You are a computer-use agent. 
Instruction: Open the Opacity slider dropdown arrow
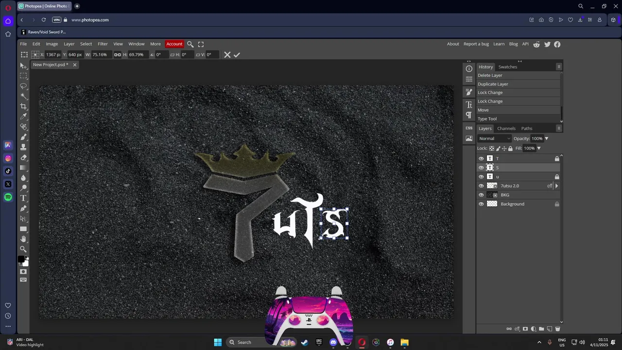point(546,139)
